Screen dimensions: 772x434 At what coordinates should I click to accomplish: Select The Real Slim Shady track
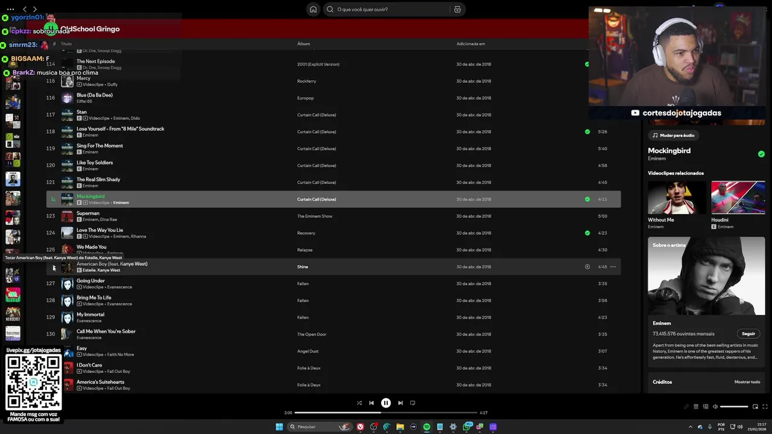pyautogui.click(x=334, y=182)
